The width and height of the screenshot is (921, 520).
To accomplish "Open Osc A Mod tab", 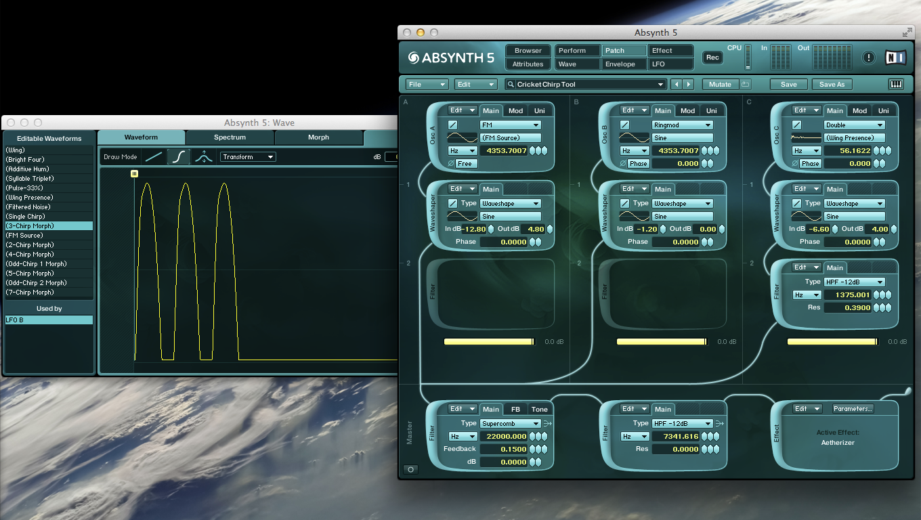I will tap(516, 111).
